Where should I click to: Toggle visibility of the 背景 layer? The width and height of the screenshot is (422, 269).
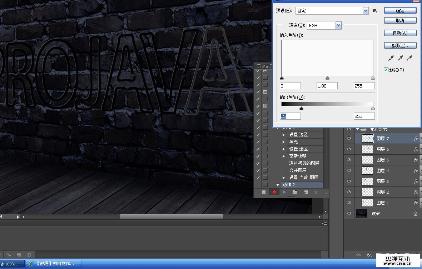(349, 214)
